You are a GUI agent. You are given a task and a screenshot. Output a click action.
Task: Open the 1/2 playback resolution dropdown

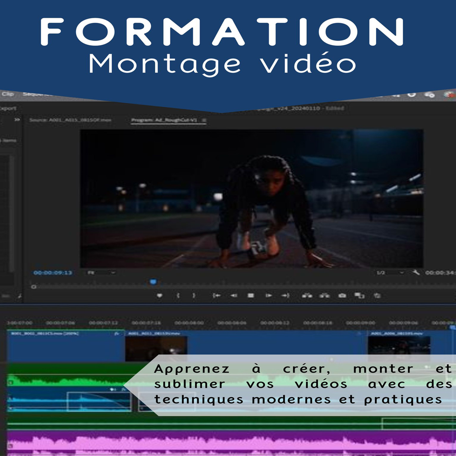[390, 273]
